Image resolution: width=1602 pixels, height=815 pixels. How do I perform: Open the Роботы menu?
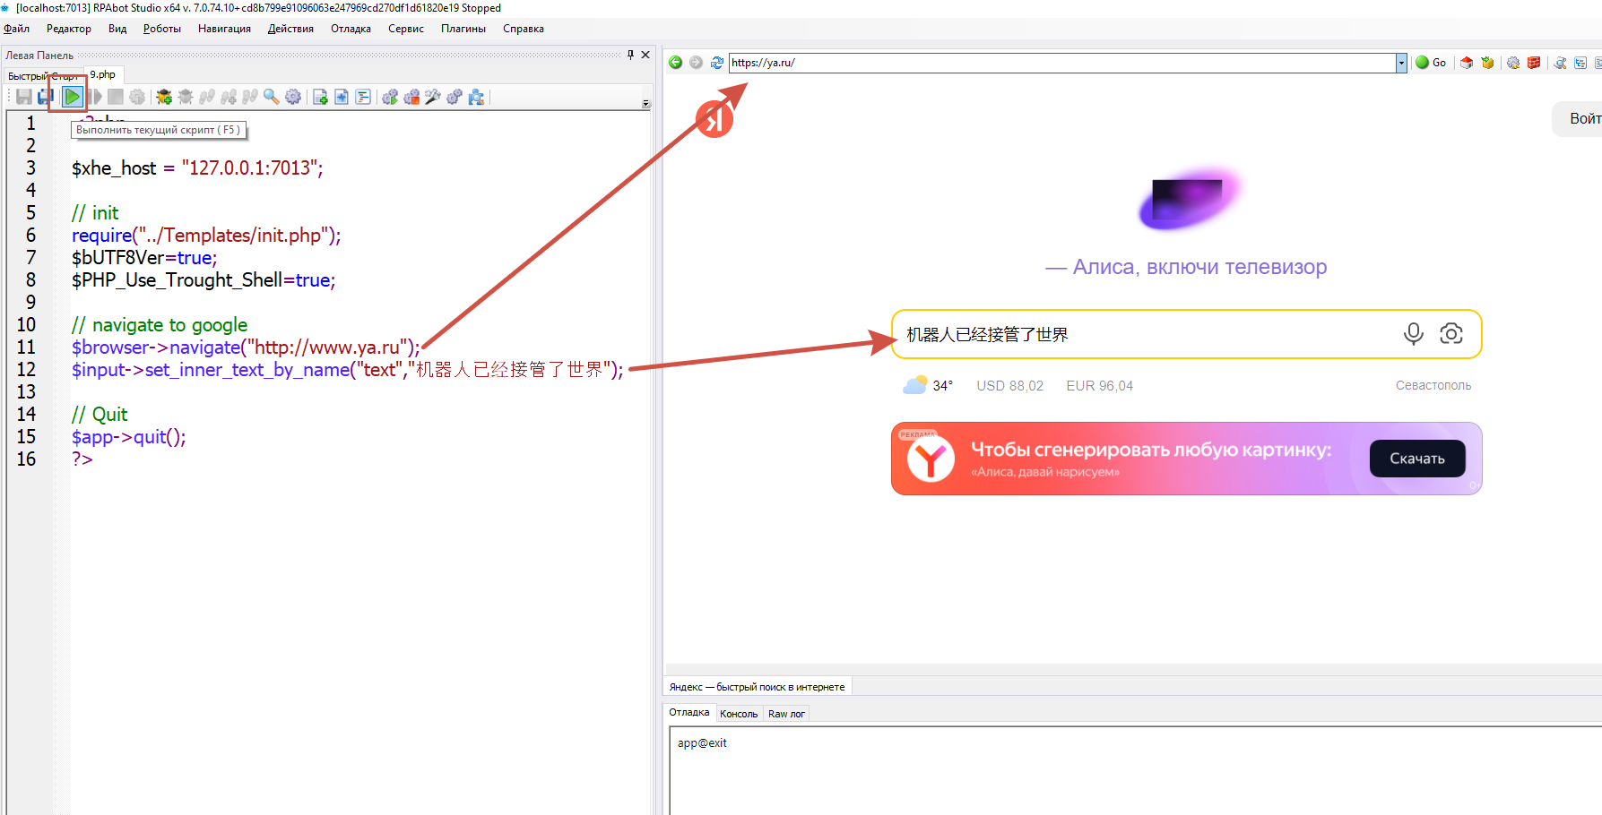pyautogui.click(x=162, y=29)
